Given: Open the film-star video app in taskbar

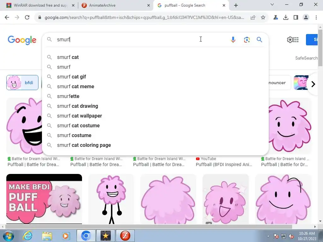Looking at the screenshot, I should tap(106, 236).
